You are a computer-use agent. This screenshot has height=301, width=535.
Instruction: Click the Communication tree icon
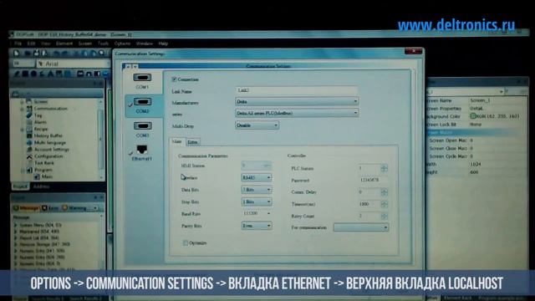29,109
